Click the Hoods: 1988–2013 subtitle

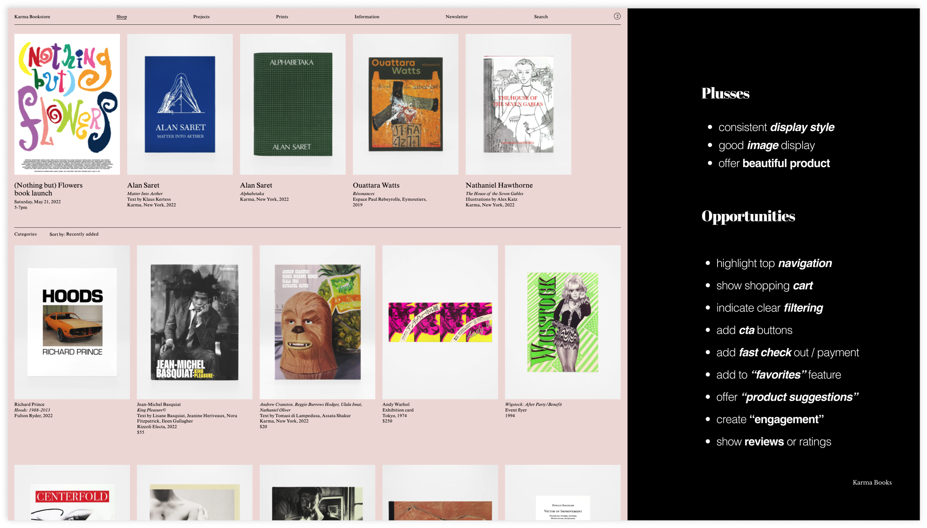tap(32, 410)
